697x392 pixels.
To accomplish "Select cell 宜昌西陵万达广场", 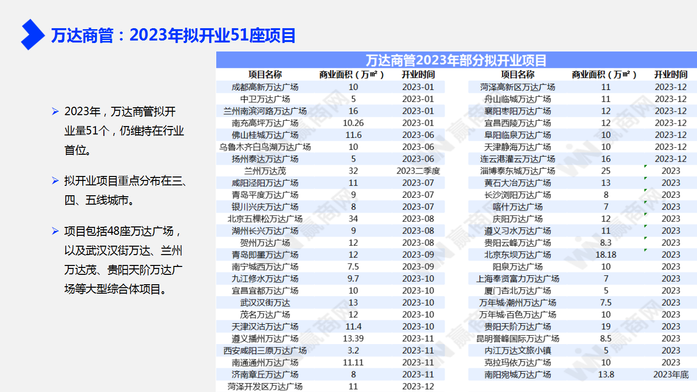I will pos(517,123).
